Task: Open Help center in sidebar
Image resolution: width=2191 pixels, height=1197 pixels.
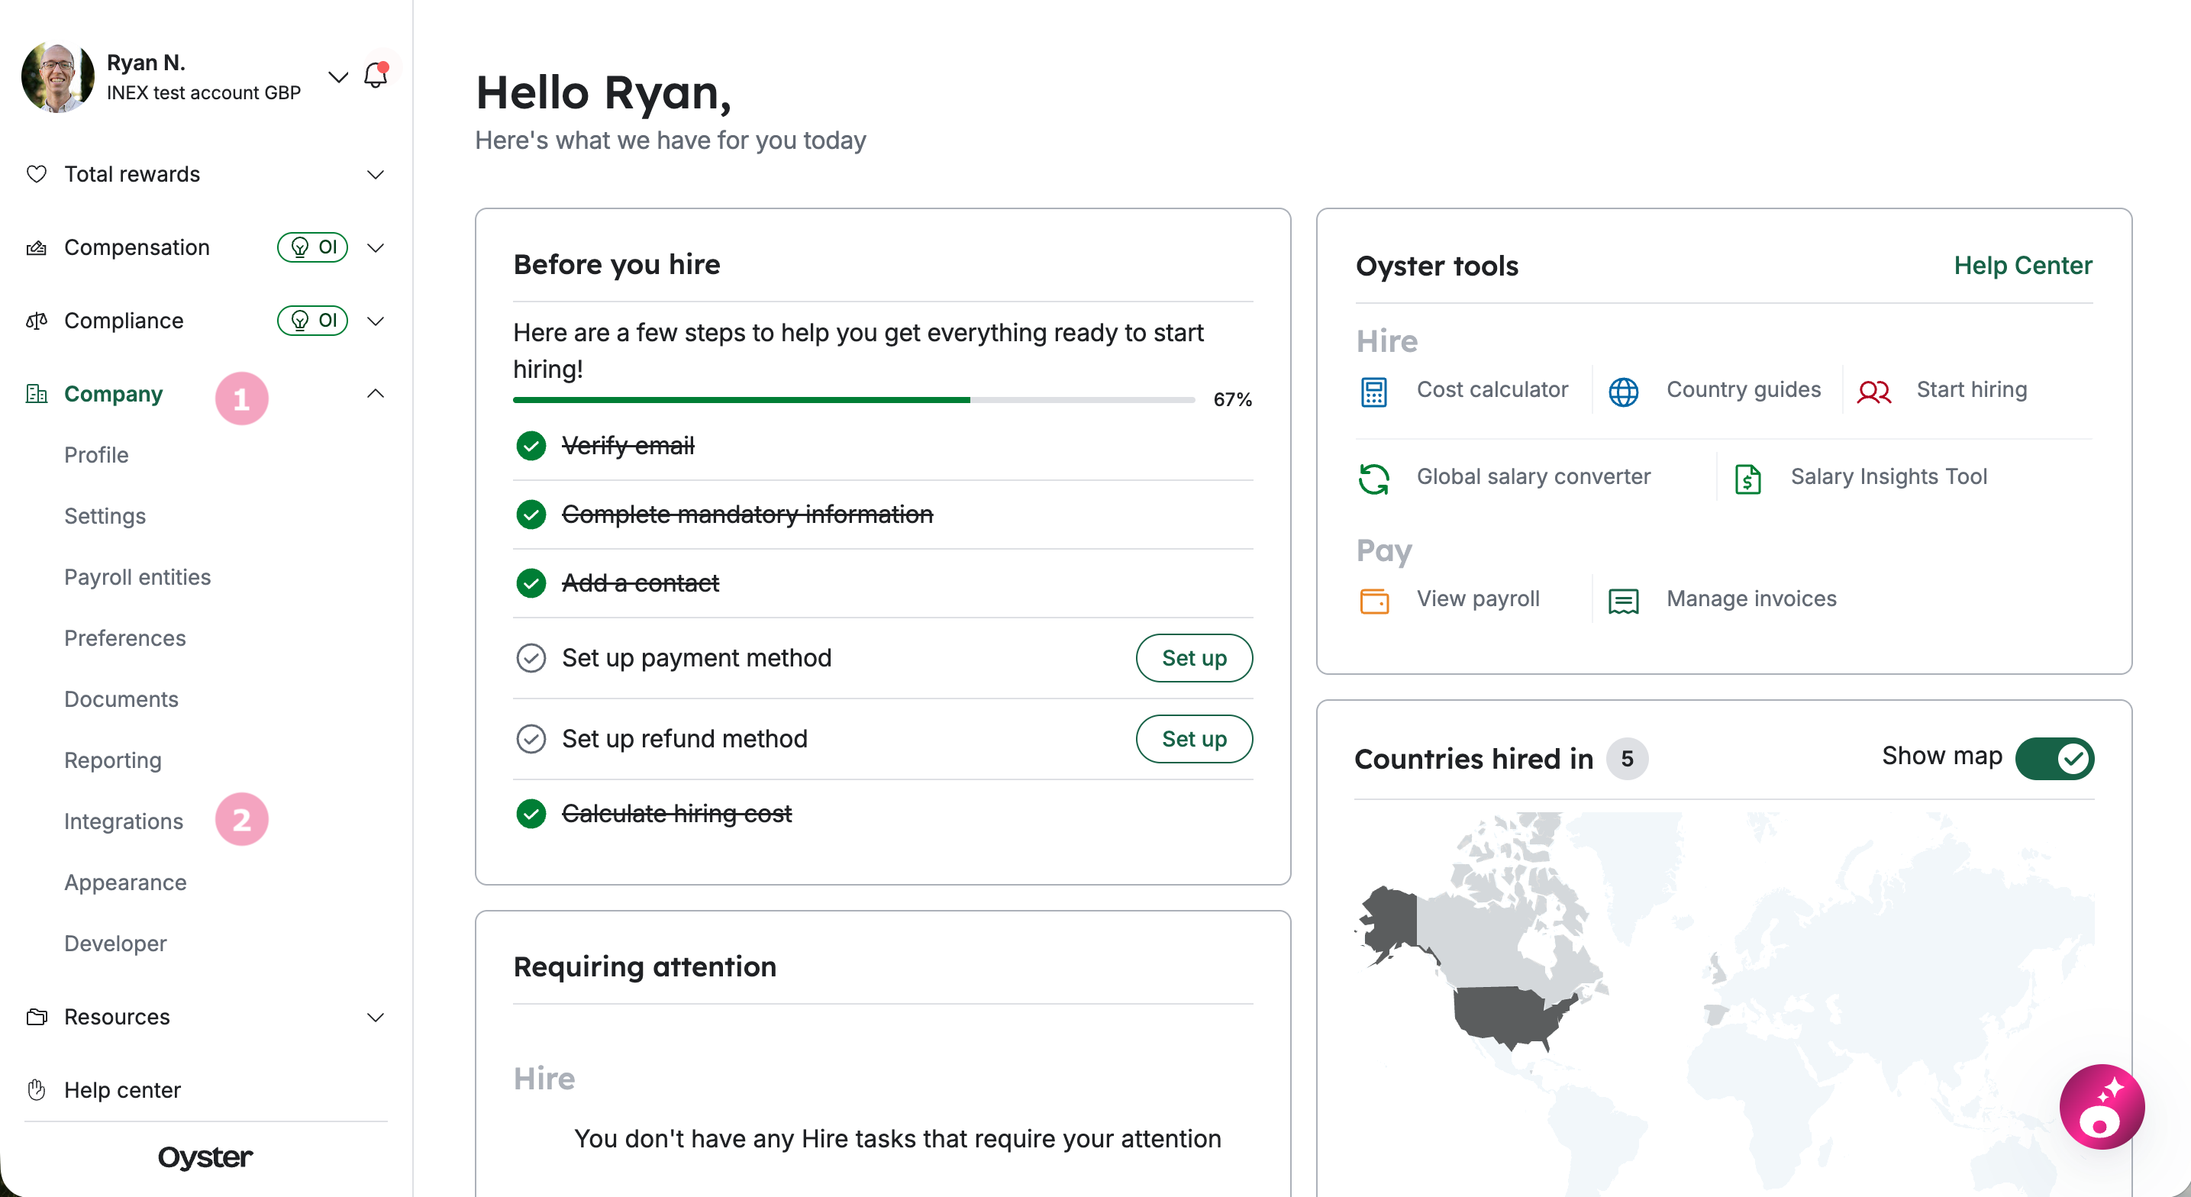Action: click(121, 1091)
